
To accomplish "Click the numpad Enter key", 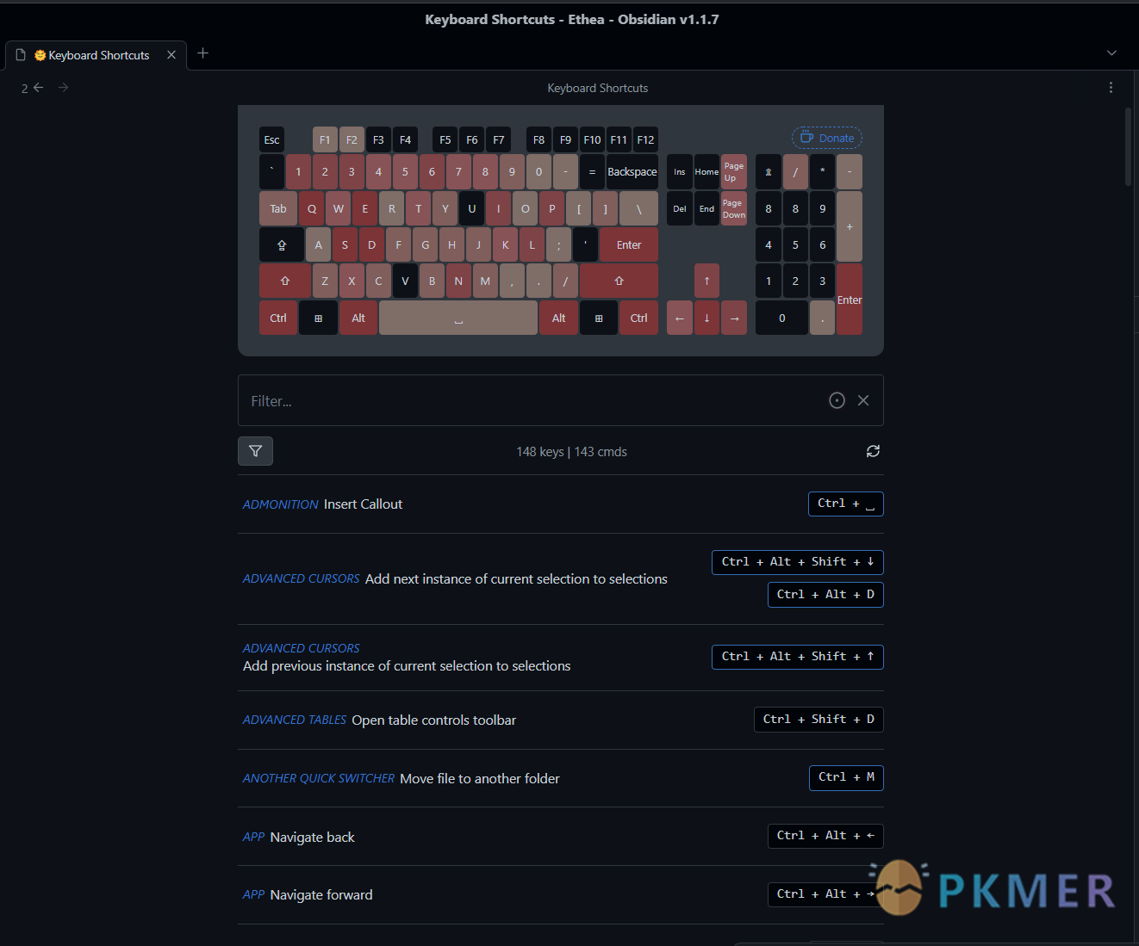I will click(850, 300).
